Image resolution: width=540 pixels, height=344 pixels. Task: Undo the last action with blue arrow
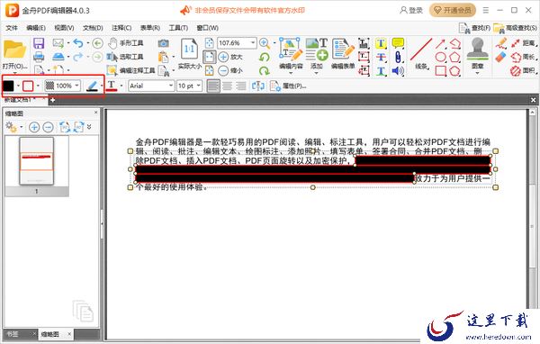78,43
